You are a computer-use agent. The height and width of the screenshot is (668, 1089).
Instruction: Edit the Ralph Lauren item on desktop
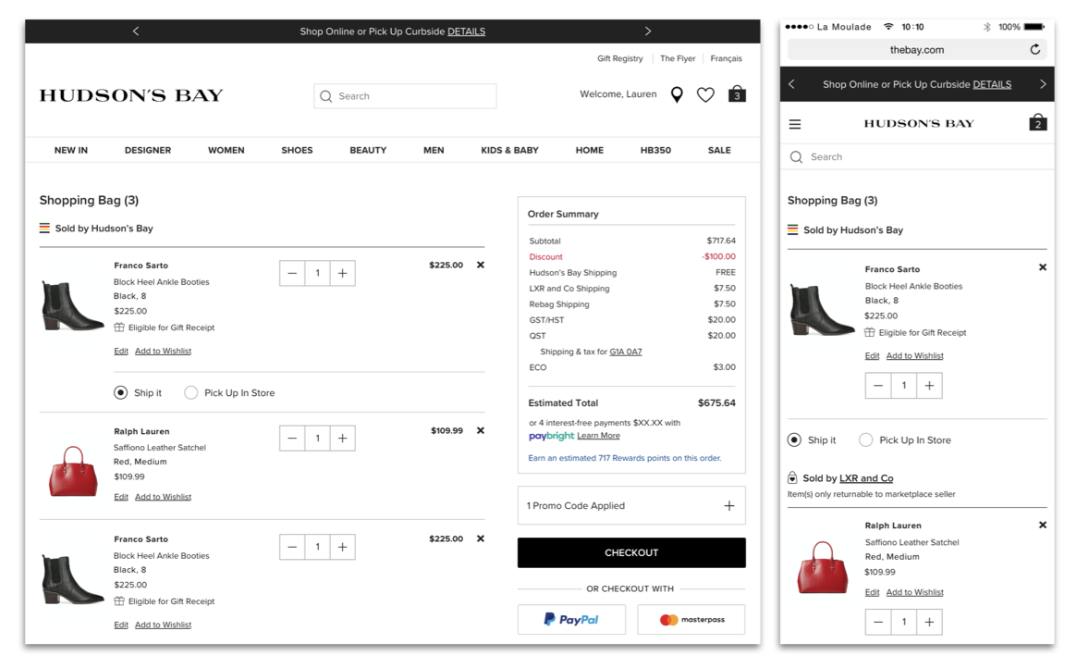point(121,497)
